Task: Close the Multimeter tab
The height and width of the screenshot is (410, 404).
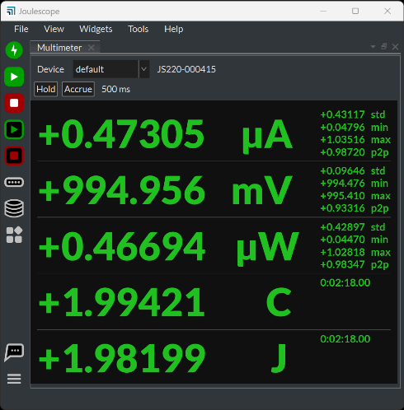Action: click(x=92, y=48)
